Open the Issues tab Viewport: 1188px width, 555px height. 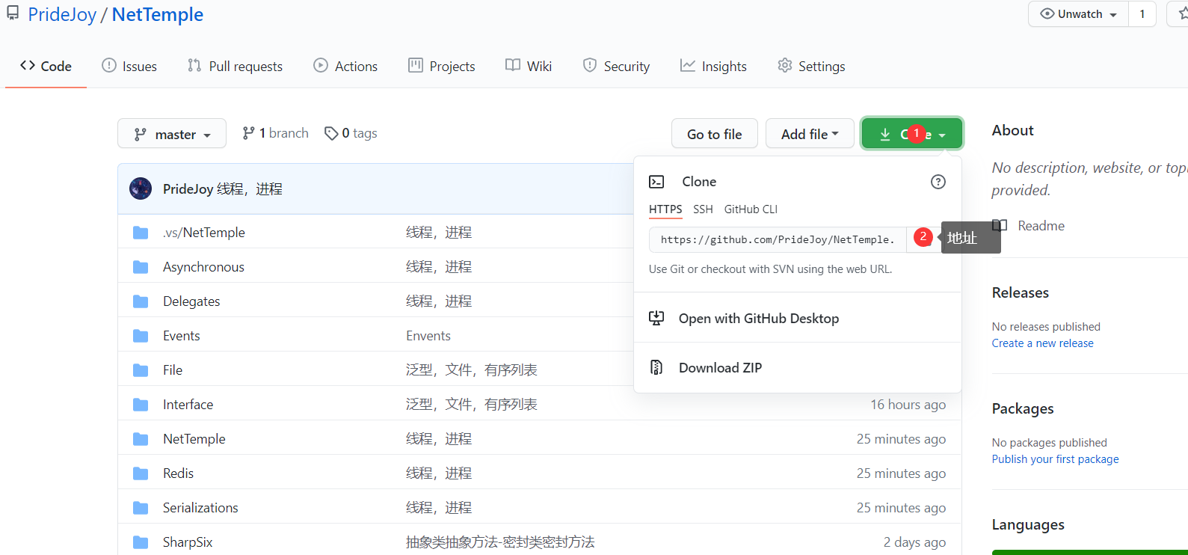(x=129, y=66)
